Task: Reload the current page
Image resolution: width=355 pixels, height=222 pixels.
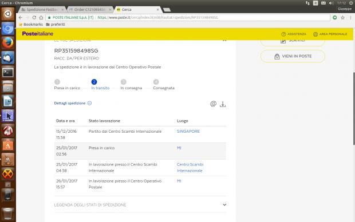Action: click(34, 17)
